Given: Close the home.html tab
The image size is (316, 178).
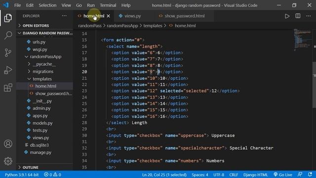Looking at the screenshot, I should (x=109, y=16).
